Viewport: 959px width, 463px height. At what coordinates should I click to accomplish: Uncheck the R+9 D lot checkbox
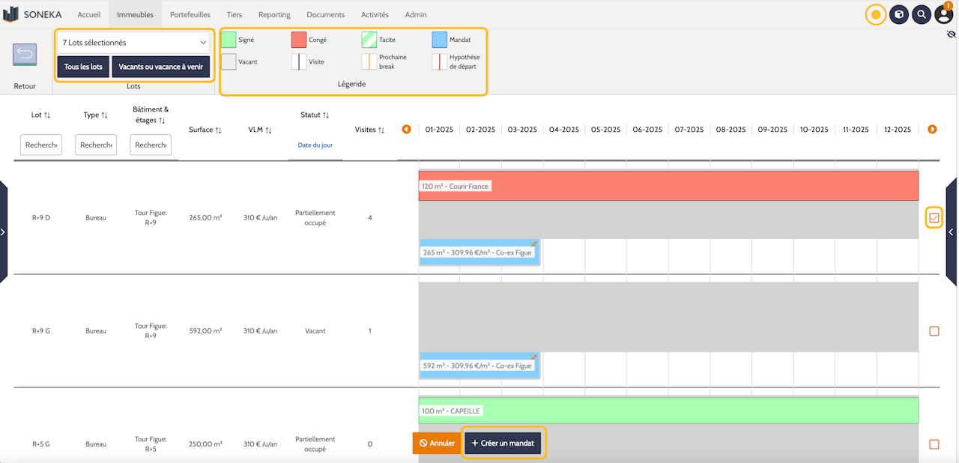coord(934,218)
